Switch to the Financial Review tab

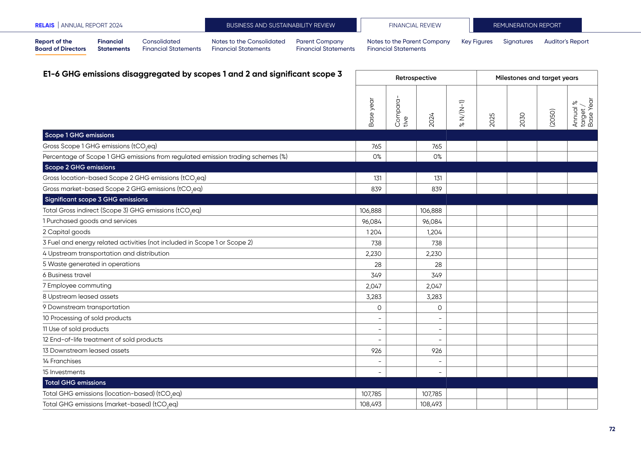(415, 25)
